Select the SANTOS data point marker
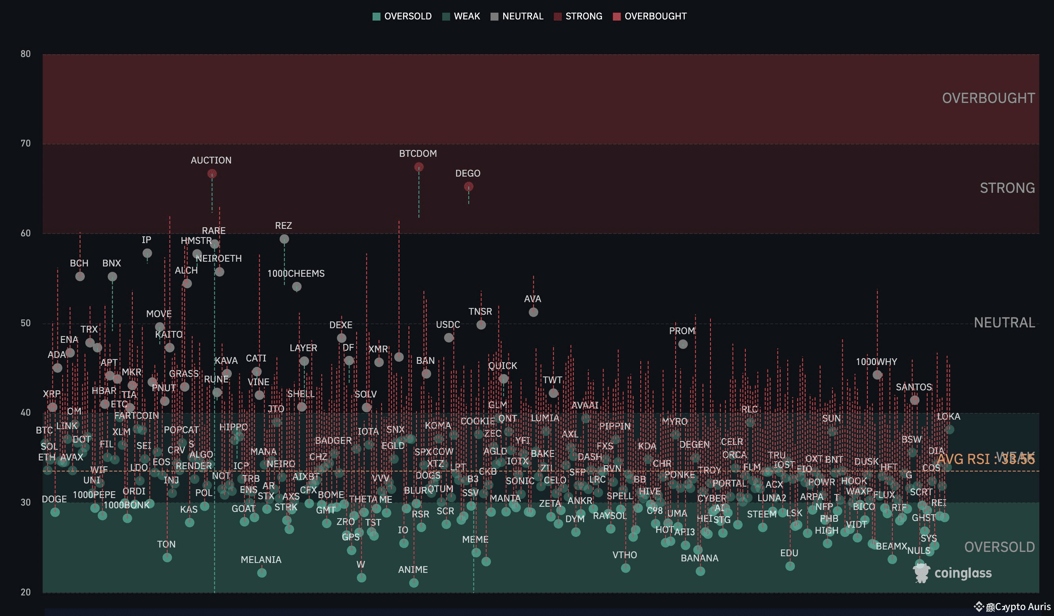Viewport: 1054px width, 616px height. pos(914,400)
